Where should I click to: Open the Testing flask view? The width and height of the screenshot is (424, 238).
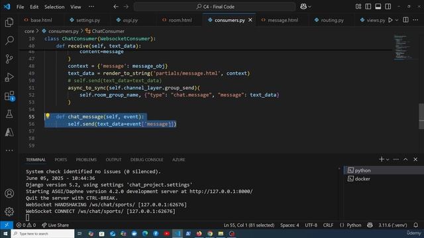tap(9, 114)
